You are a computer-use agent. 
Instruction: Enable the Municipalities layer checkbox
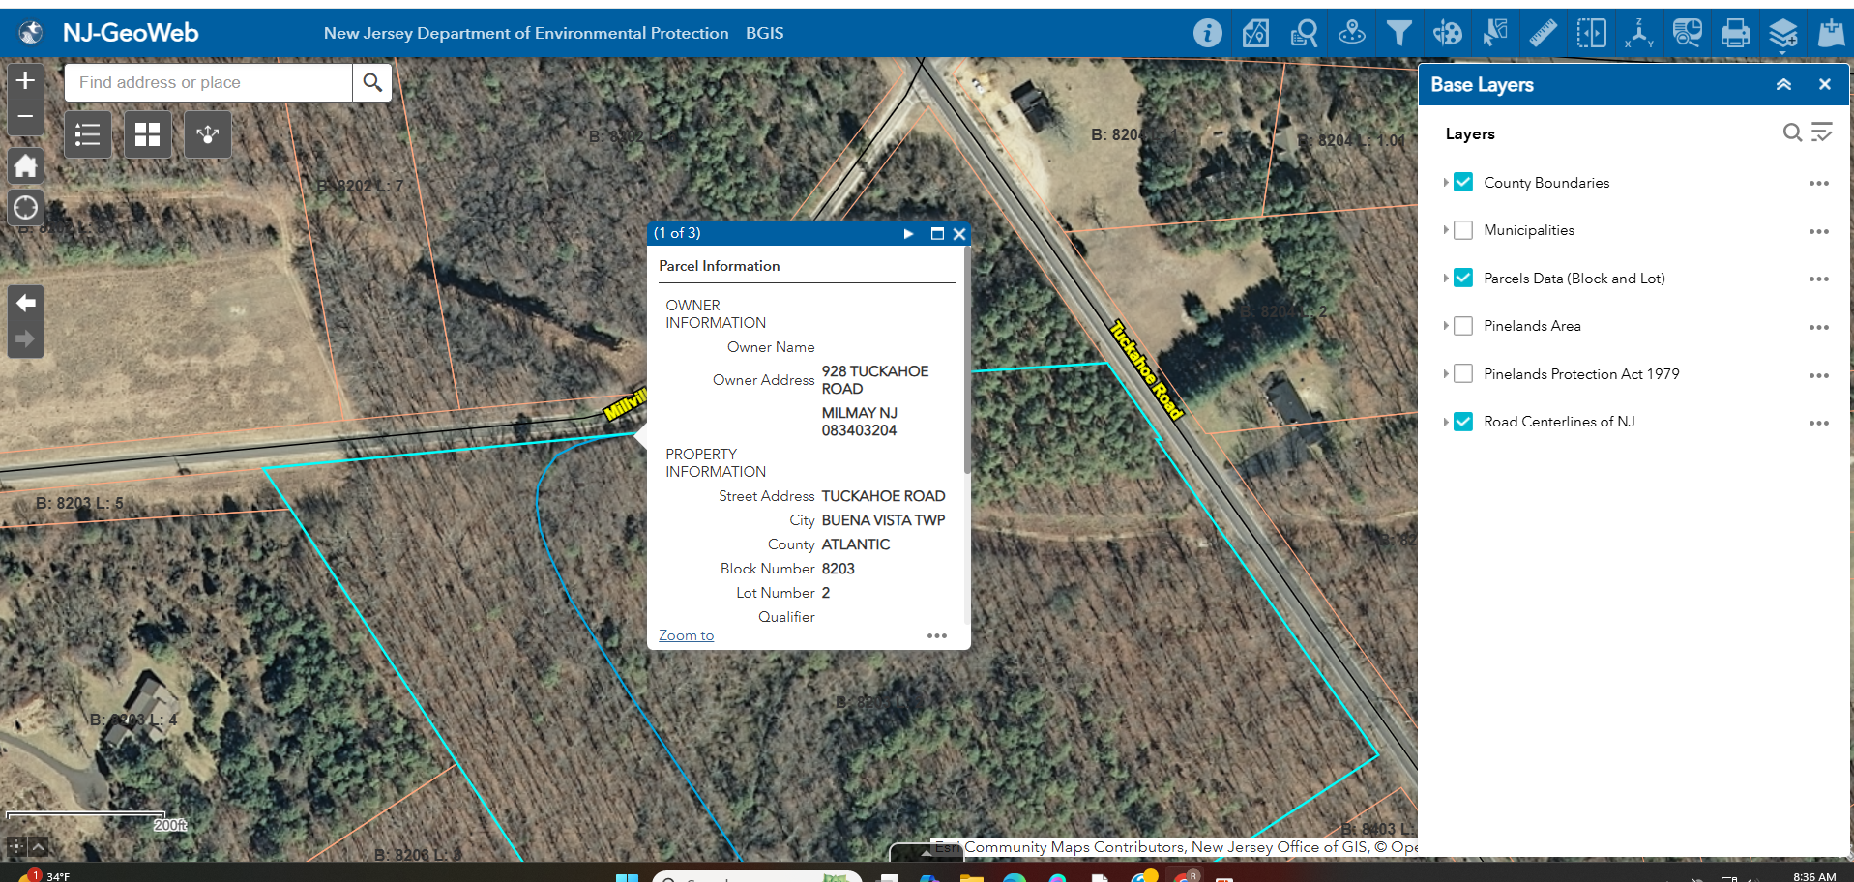point(1463,230)
